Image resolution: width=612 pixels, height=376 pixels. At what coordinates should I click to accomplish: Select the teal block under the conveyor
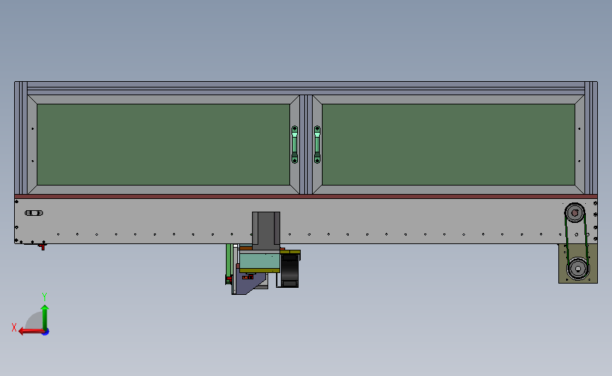260,261
